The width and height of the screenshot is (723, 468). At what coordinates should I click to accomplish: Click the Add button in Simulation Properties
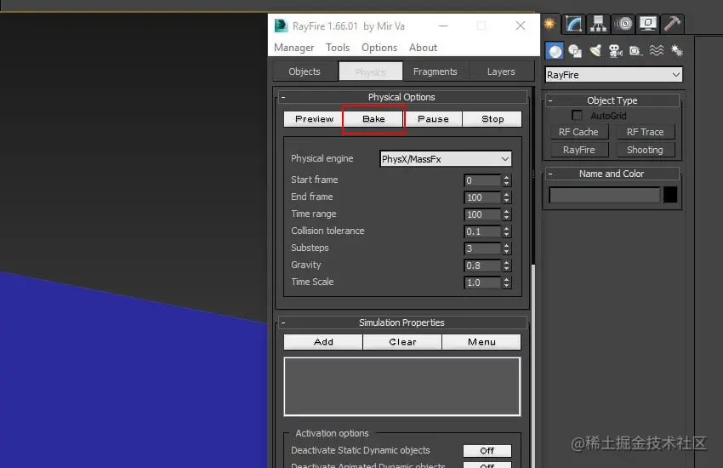pos(323,342)
